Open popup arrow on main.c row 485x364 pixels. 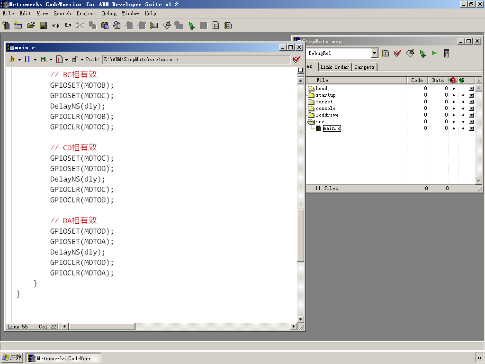(471, 128)
